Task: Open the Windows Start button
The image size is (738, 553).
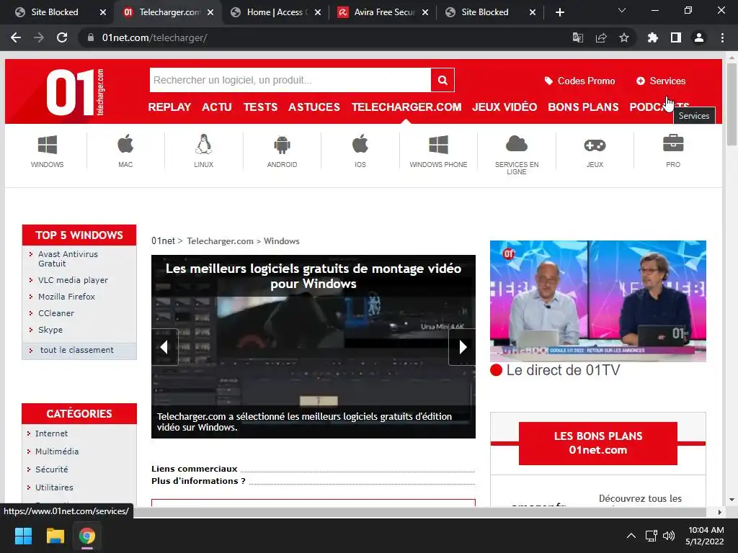Action: [23, 536]
